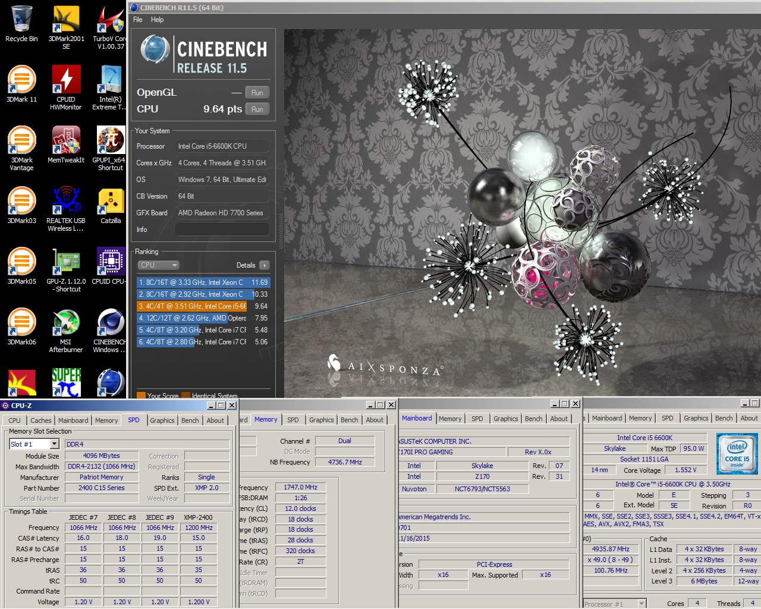Open SPD tab in CPU-Z memory timings window
The image size is (761, 609).
click(293, 420)
